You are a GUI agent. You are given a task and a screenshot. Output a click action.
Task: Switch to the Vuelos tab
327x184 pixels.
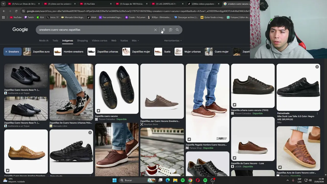(x=124, y=41)
